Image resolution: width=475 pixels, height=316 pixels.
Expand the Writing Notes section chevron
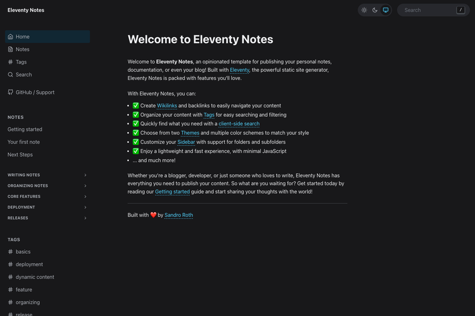tap(85, 175)
